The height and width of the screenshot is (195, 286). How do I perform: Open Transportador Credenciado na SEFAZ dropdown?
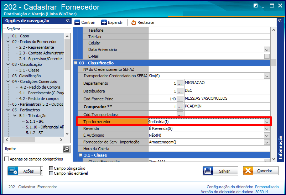(x=267, y=76)
